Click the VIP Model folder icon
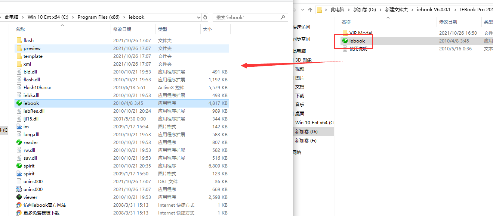493x216 pixels. coord(345,33)
